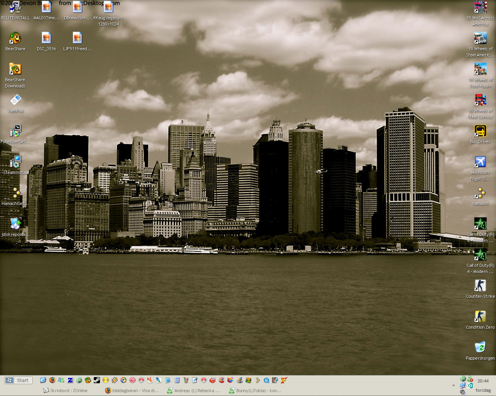496x396 pixels.
Task: Open the Bus Driver game shortcut
Action: click(x=480, y=131)
